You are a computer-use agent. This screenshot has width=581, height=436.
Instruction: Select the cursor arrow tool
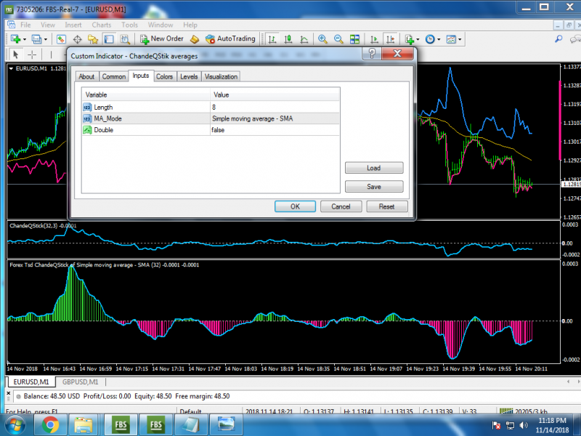click(16, 54)
